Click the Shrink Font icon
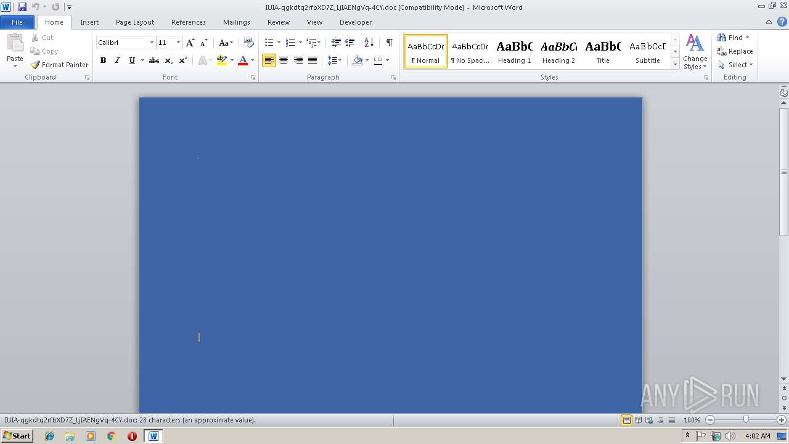The width and height of the screenshot is (789, 444). (x=204, y=43)
